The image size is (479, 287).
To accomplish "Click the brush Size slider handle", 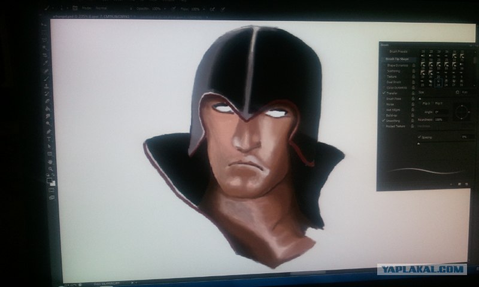I will pyautogui.click(x=420, y=99).
